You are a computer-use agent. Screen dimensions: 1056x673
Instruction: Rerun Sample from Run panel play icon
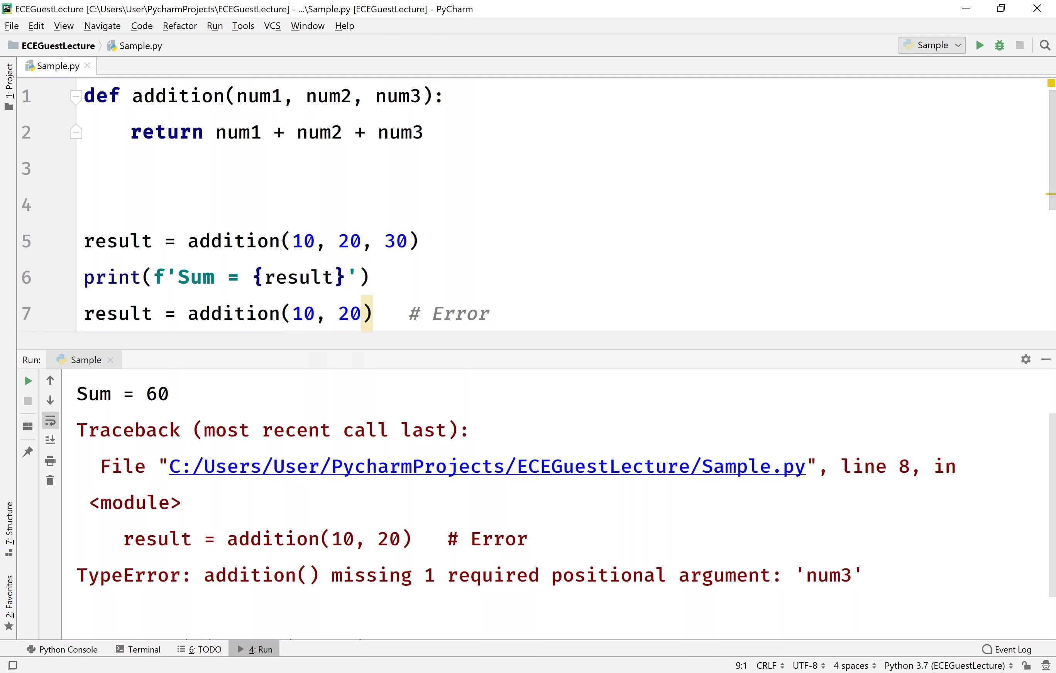pos(28,380)
